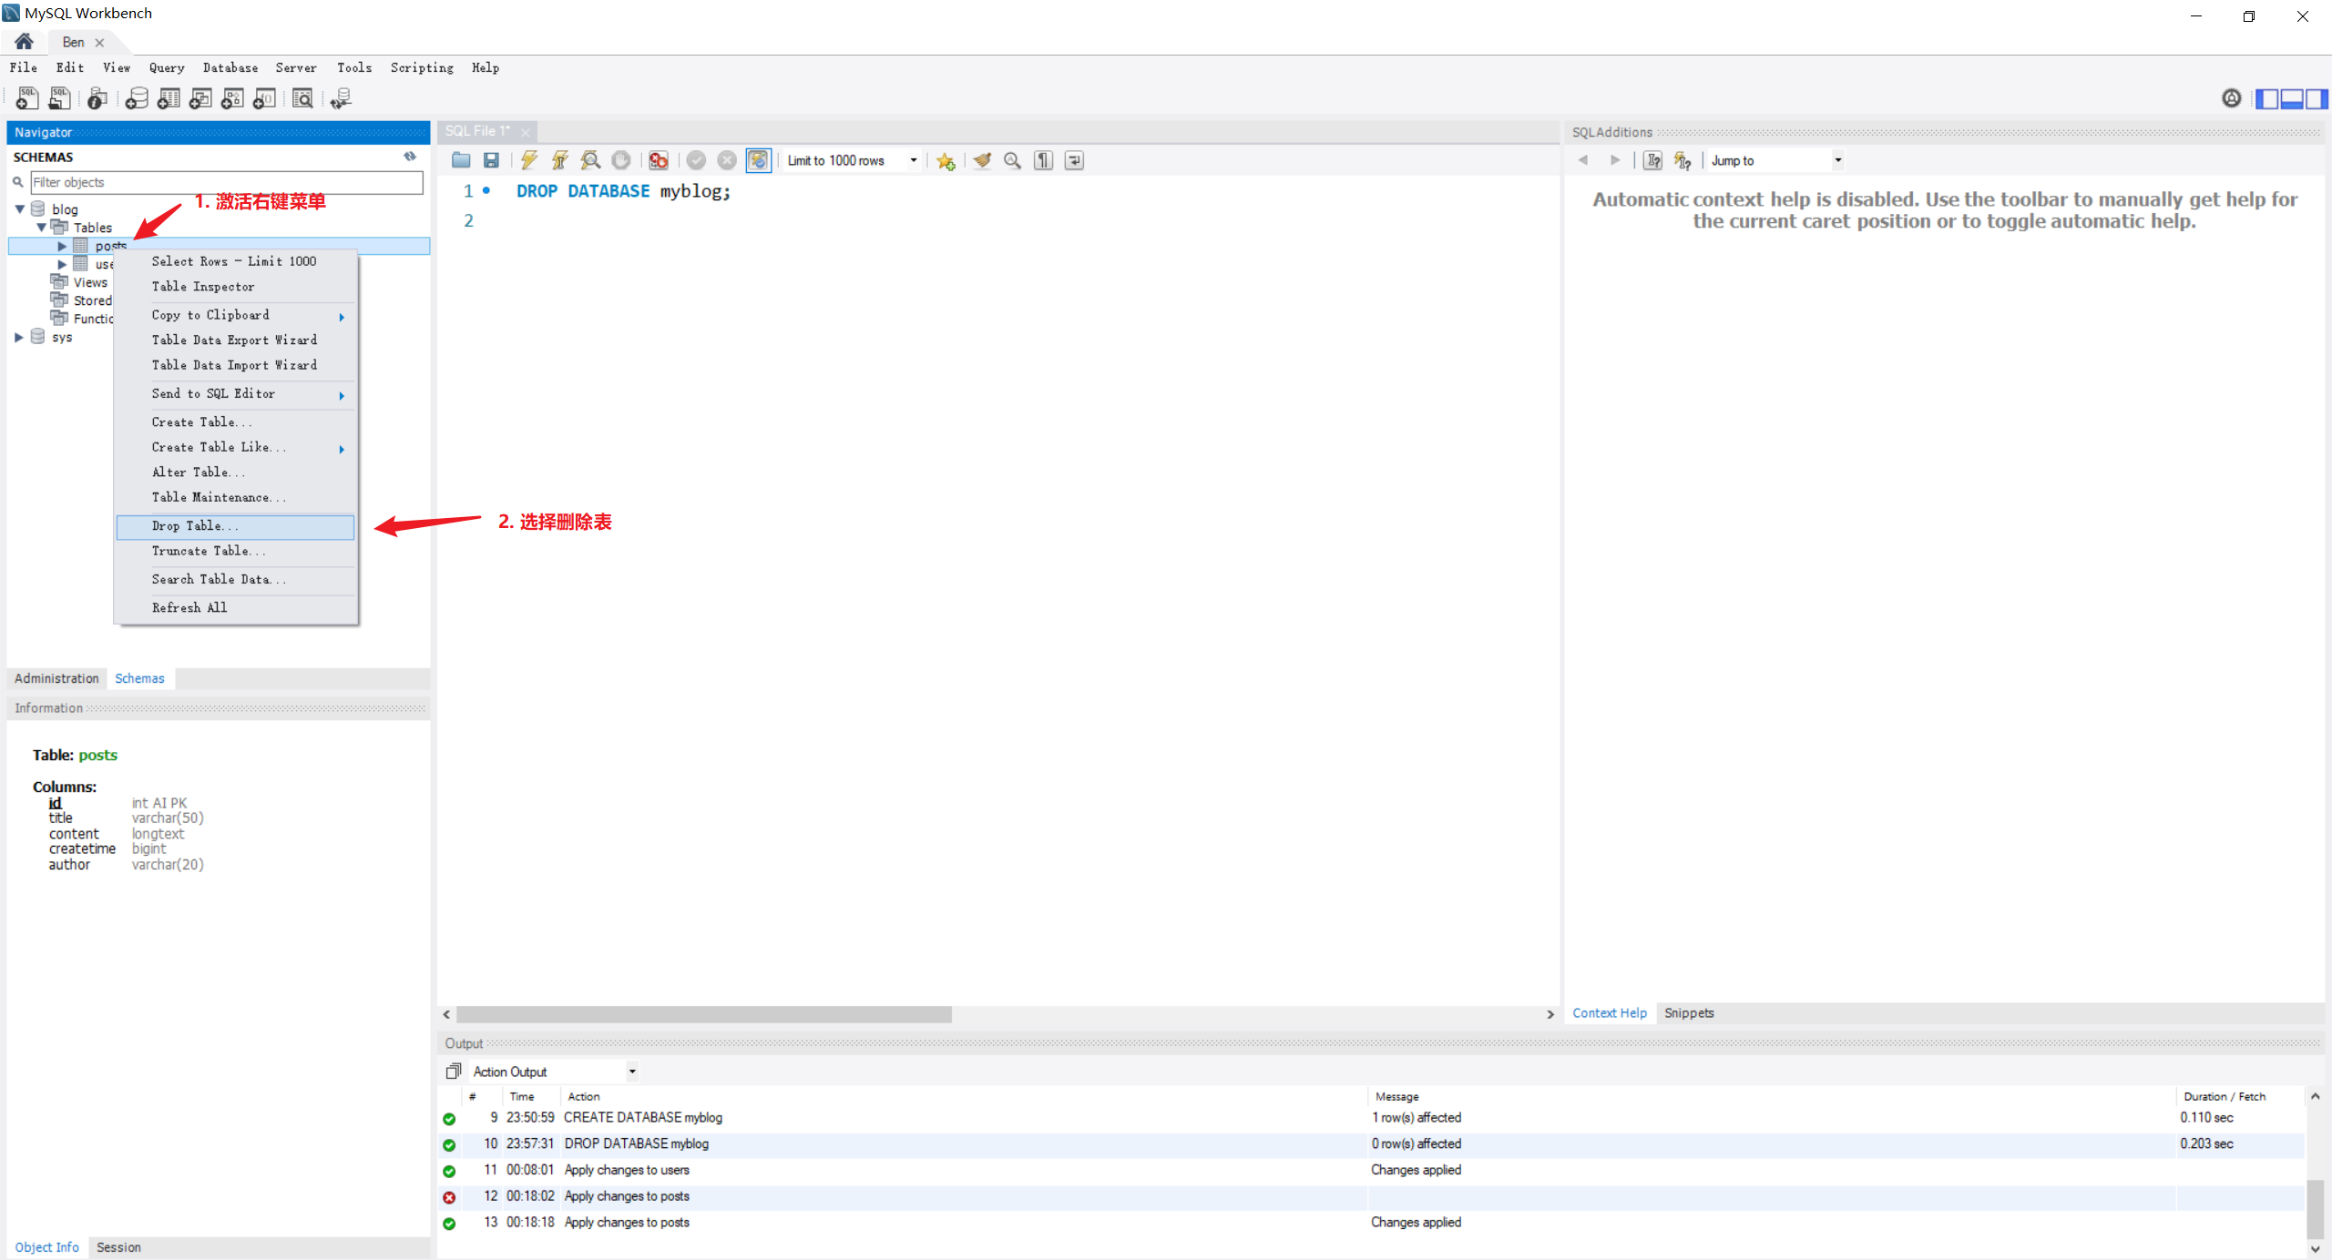Screen dimensions: 2332x1260
Task: Choose Drop Table from context menu
Action: (x=235, y=526)
